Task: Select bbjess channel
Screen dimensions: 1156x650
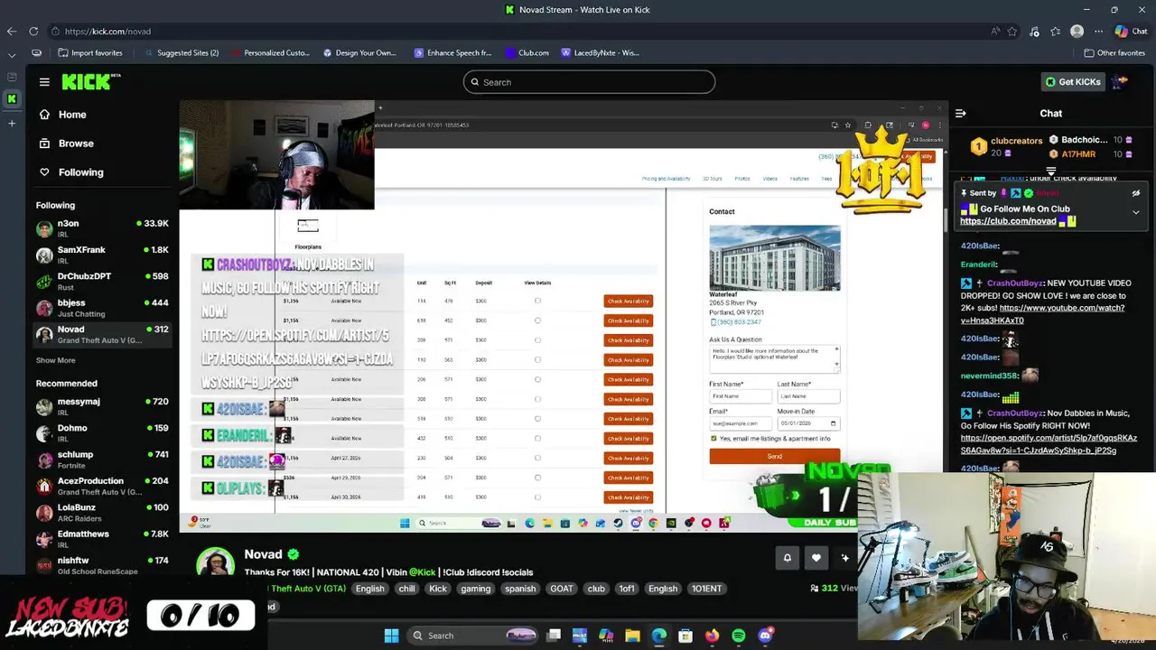Action: [x=101, y=308]
